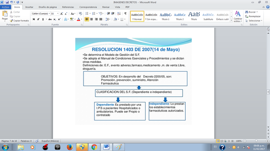This screenshot has height=151, width=270.
Task: Click Shrink Font icon
Action: pyautogui.click(x=66, y=13)
